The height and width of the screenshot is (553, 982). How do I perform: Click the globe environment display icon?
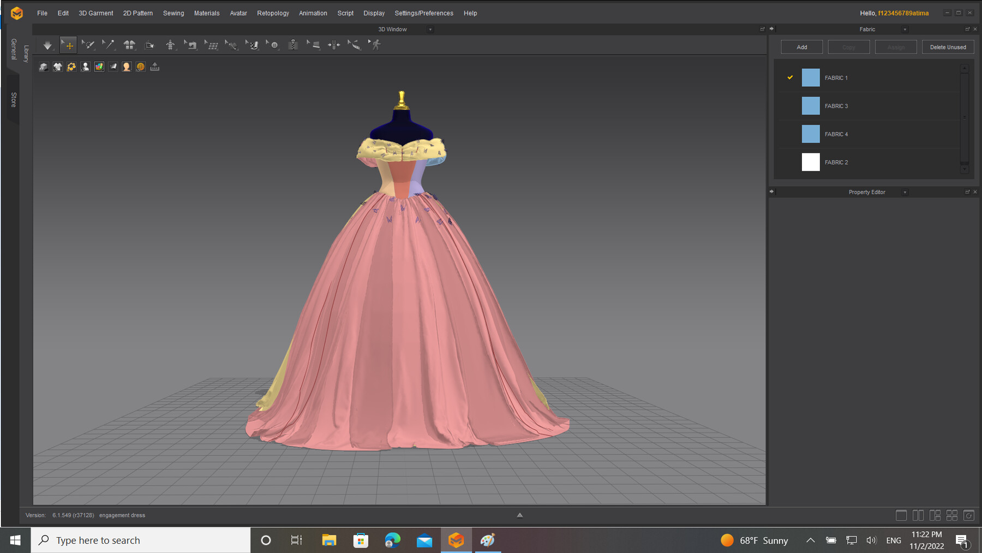pos(141,67)
